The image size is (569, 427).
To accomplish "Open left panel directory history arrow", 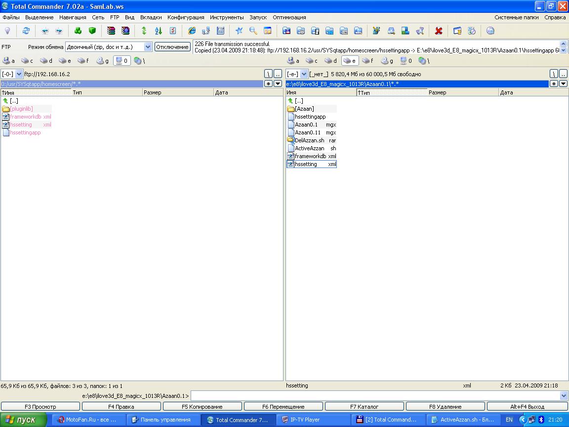I will point(278,84).
